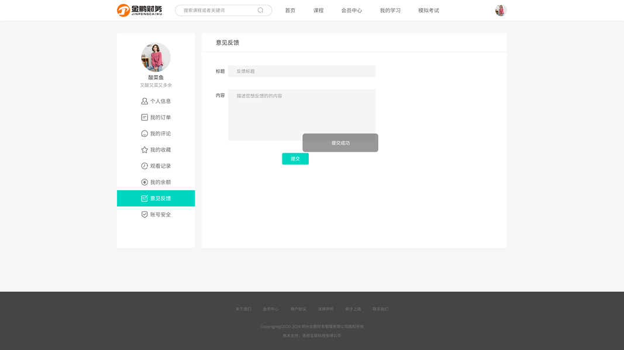Open 个人信息 in the sidebar
This screenshot has height=350, width=624.
point(156,101)
